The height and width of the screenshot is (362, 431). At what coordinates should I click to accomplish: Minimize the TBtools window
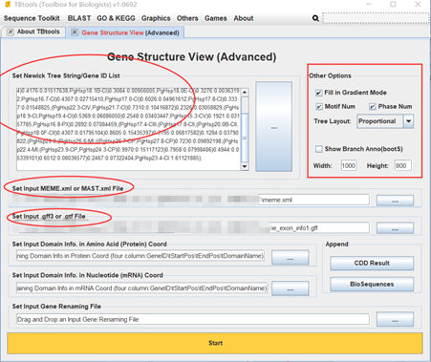(x=369, y=5)
